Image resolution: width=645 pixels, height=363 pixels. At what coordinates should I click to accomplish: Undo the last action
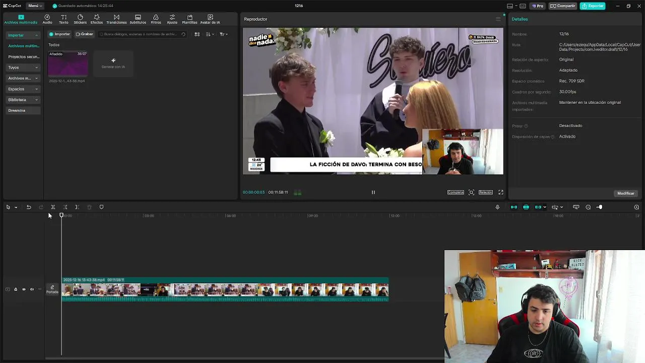tap(29, 207)
